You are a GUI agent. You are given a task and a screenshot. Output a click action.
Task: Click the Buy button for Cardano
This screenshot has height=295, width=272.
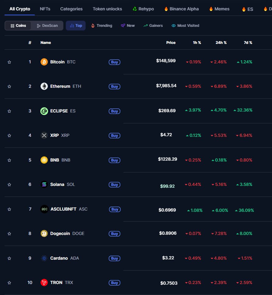point(115,258)
